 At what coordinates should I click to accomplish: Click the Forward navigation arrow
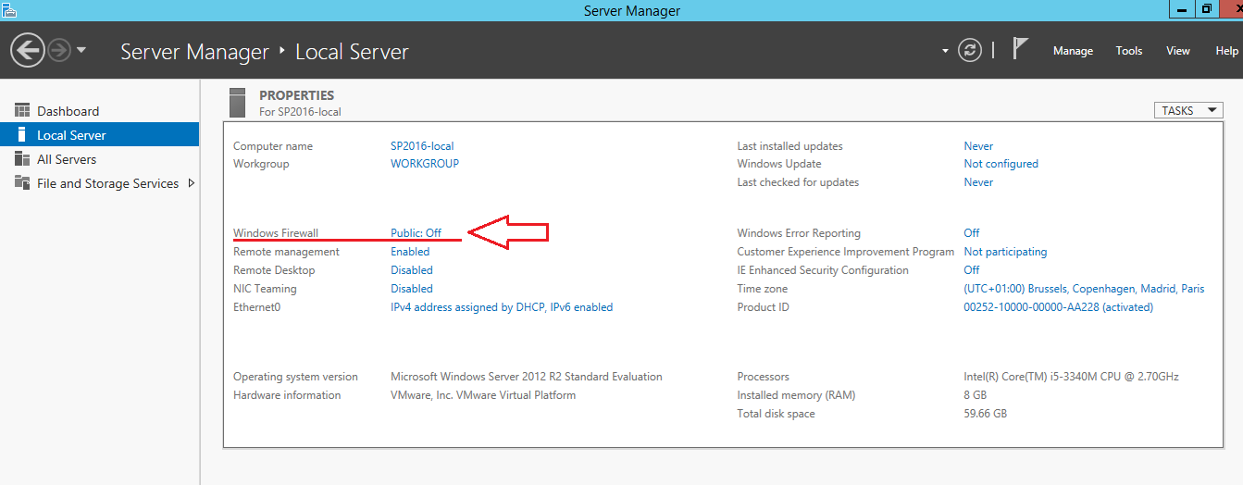coord(59,50)
